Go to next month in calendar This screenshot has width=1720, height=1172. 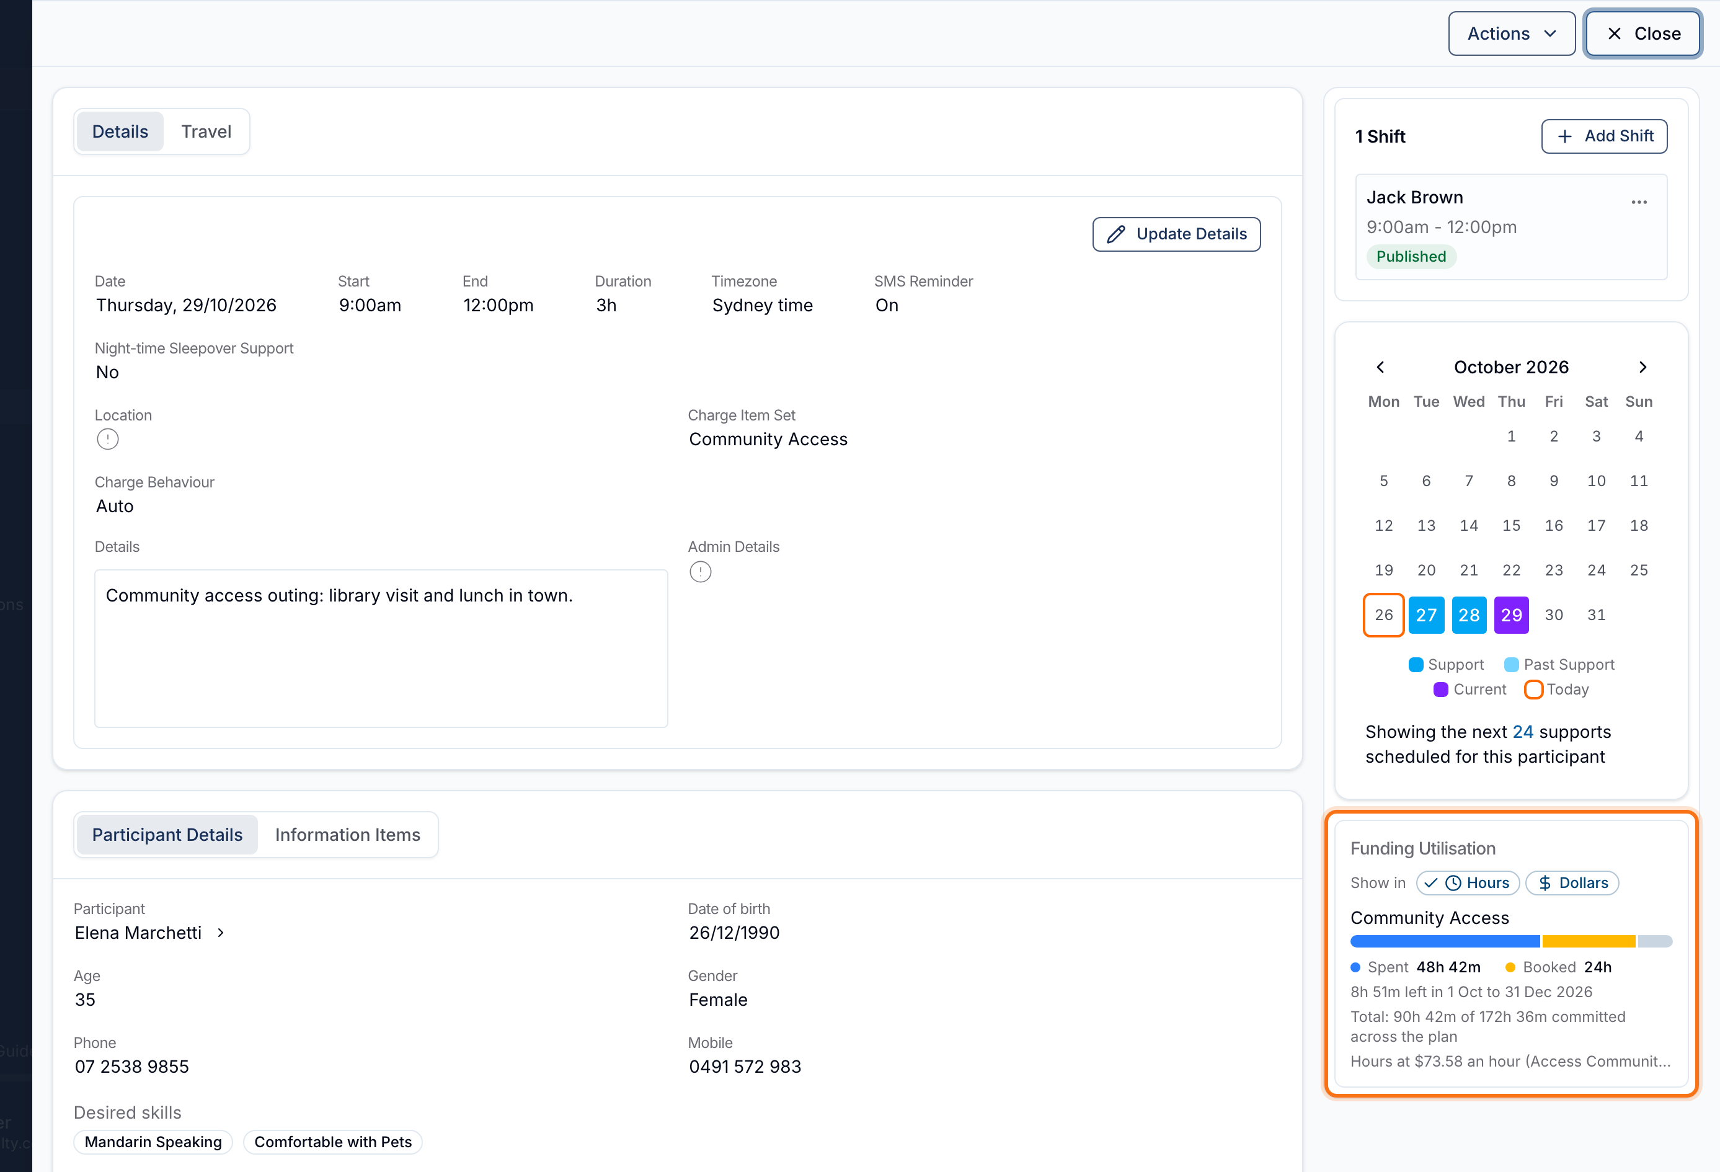[x=1642, y=367]
